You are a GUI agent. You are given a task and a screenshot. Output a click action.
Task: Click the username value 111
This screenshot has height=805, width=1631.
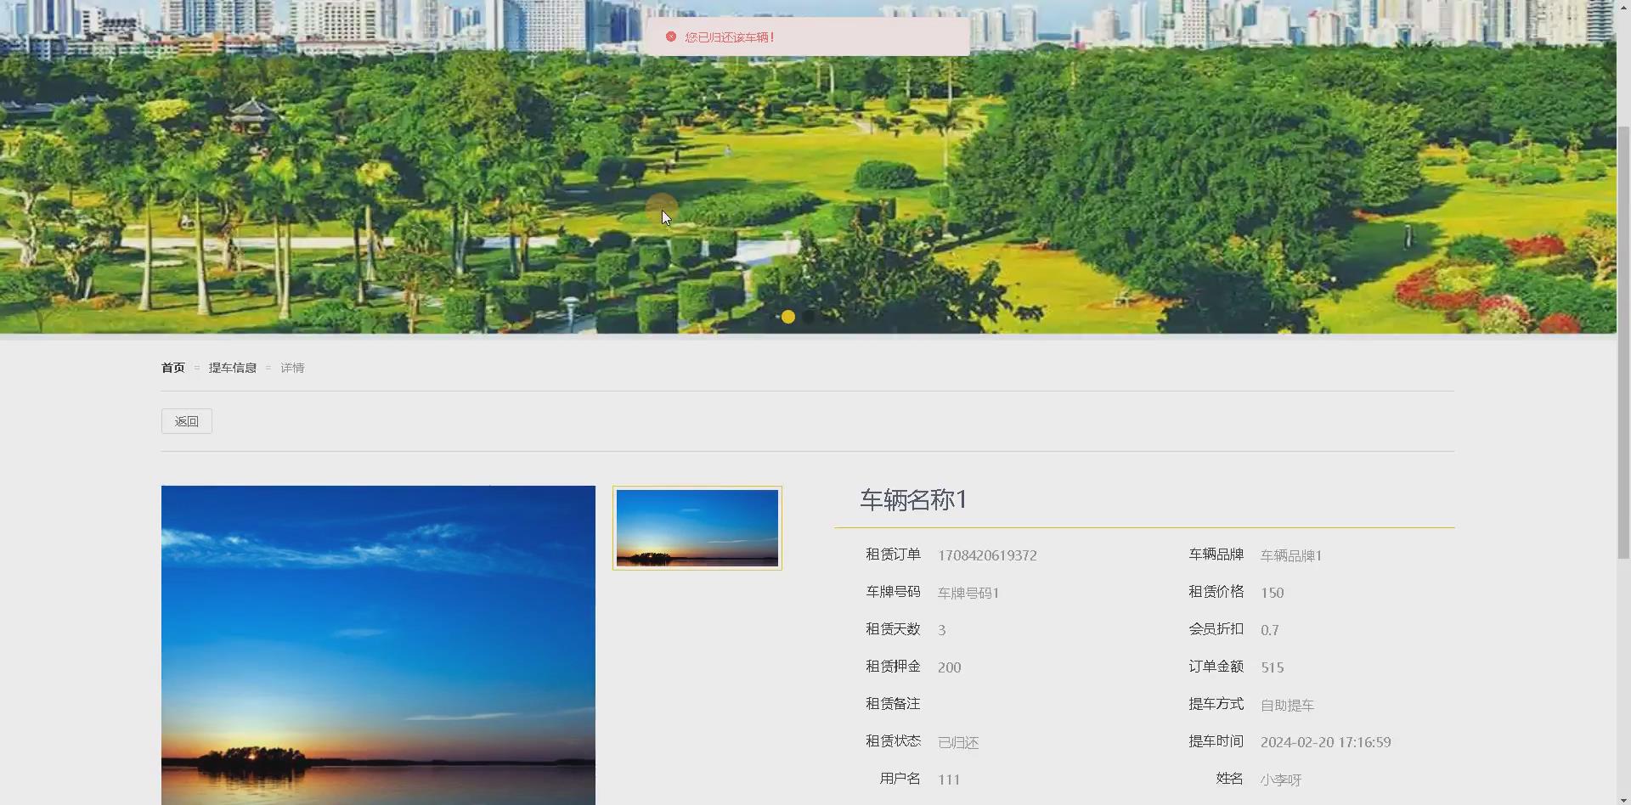pos(948,779)
